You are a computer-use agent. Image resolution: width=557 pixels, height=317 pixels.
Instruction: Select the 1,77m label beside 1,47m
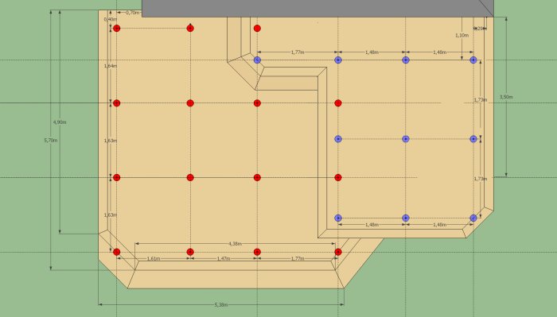pyautogui.click(x=298, y=258)
